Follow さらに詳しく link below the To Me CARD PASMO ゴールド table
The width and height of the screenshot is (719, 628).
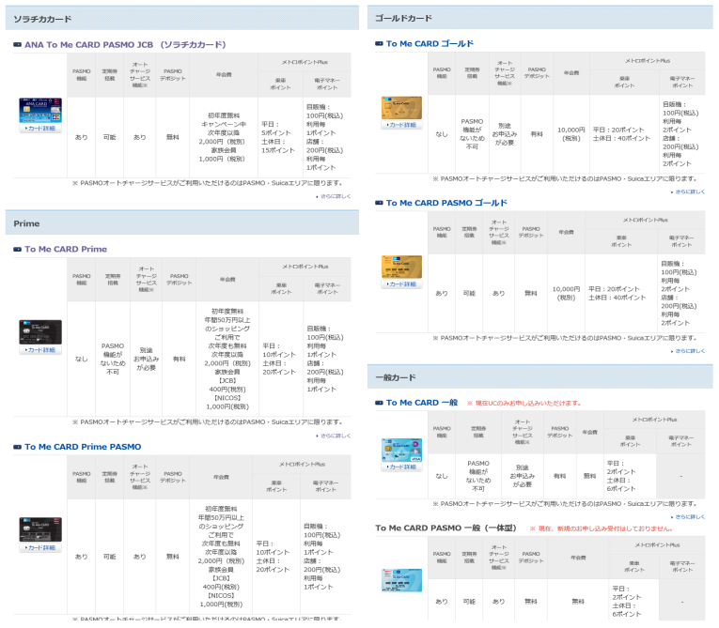click(688, 351)
